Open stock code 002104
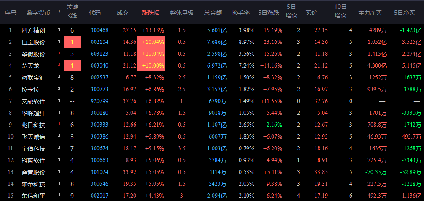Viewport: 424px width, 201px height. (99, 42)
